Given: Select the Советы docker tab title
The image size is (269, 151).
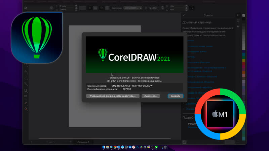Looking at the screenshot, I should (x=208, y=15).
